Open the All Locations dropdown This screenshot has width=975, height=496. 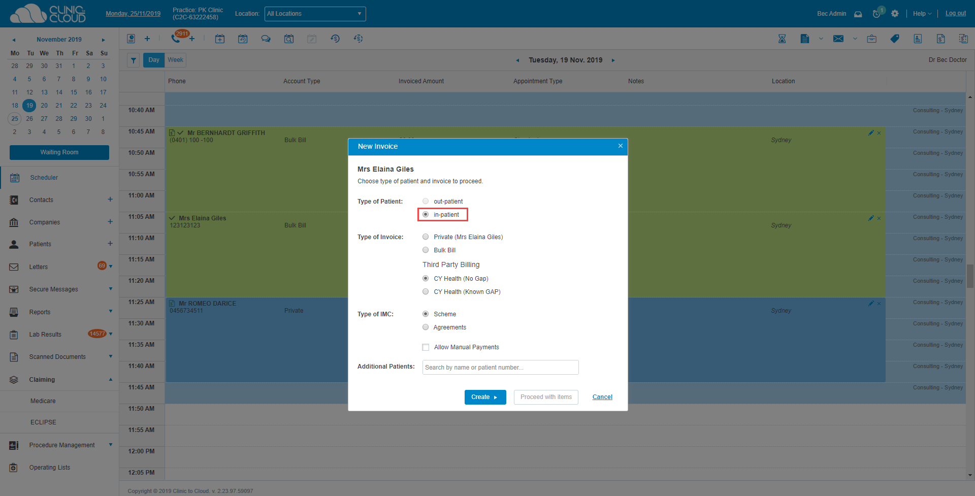click(315, 14)
